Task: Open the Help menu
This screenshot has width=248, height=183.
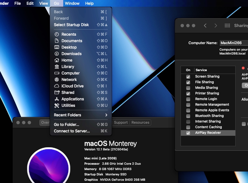Action: pos(89,3)
